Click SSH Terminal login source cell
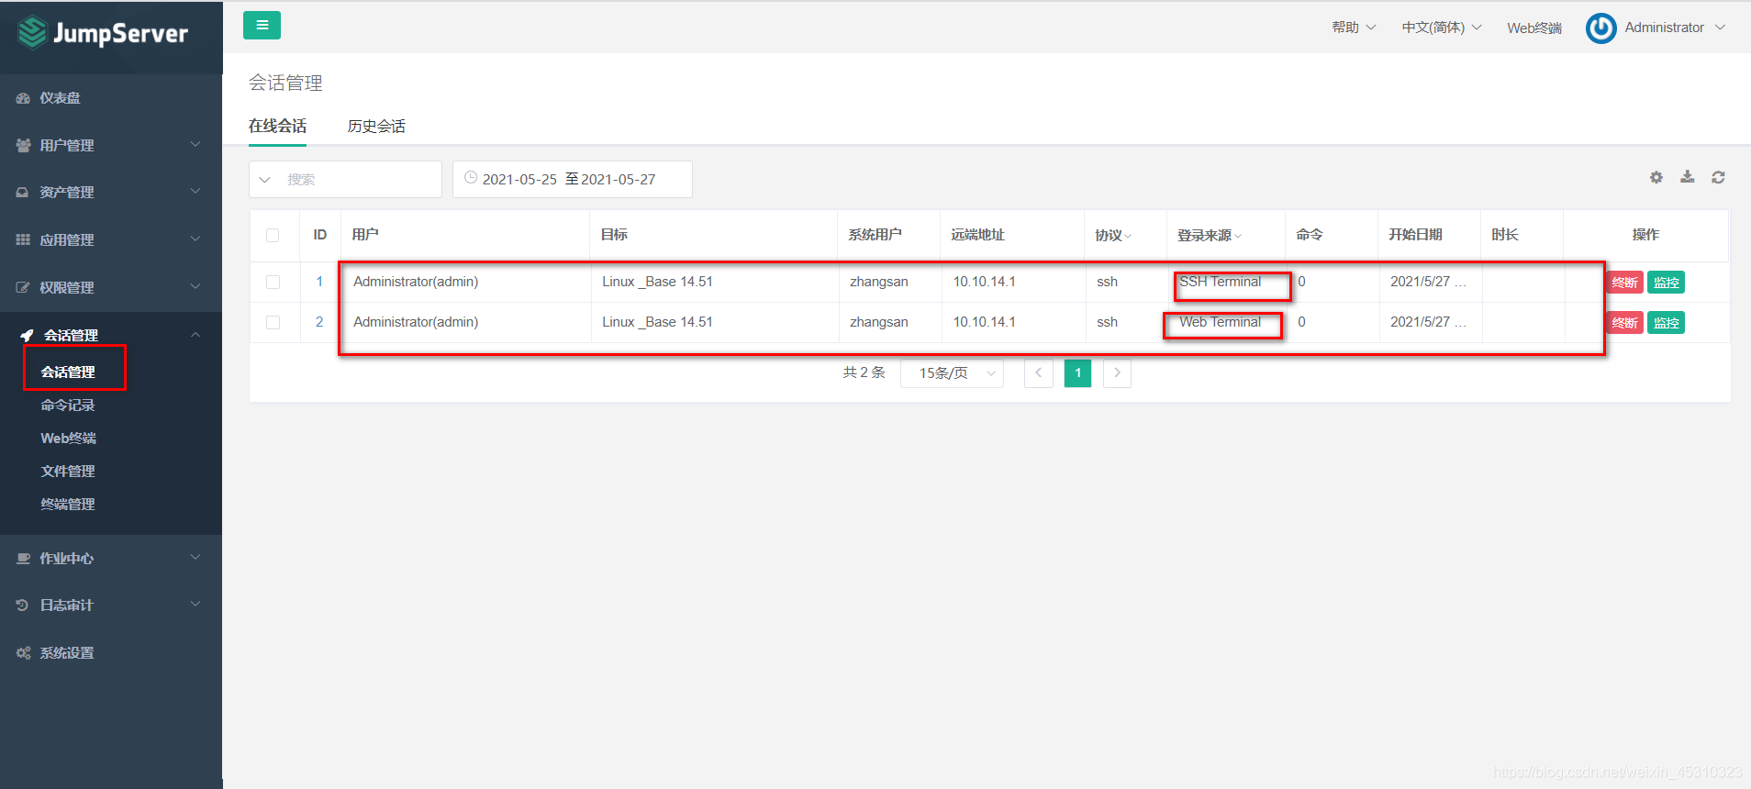The width and height of the screenshot is (1751, 789). (1221, 282)
